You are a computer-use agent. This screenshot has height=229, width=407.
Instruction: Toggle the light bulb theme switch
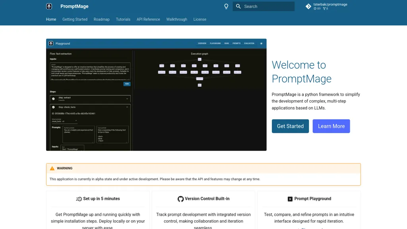pyautogui.click(x=226, y=6)
